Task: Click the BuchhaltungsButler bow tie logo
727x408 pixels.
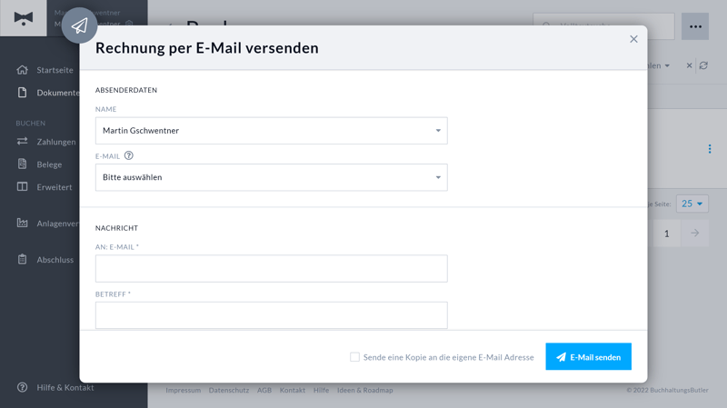Action: pyautogui.click(x=24, y=18)
